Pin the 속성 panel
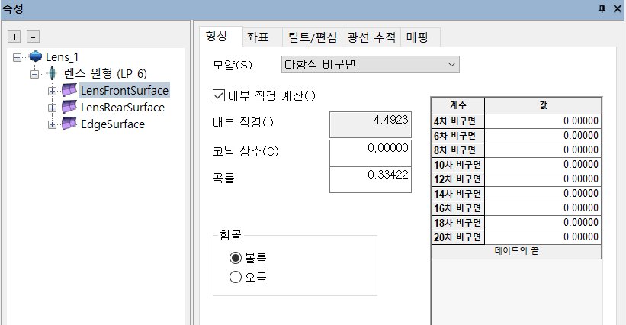 tap(602, 9)
